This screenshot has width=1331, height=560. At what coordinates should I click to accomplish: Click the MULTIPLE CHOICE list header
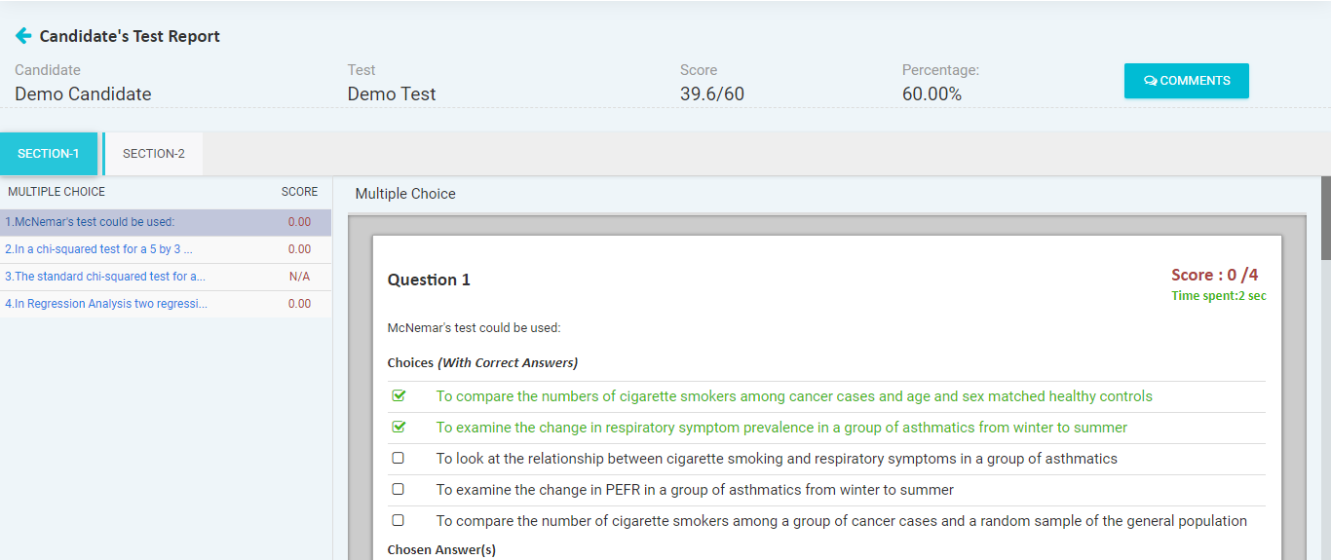(57, 192)
